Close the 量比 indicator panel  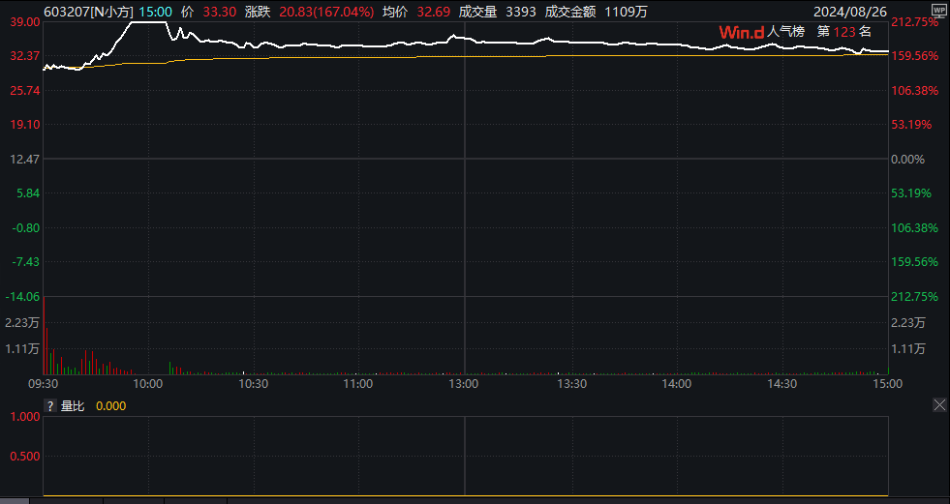point(938,405)
